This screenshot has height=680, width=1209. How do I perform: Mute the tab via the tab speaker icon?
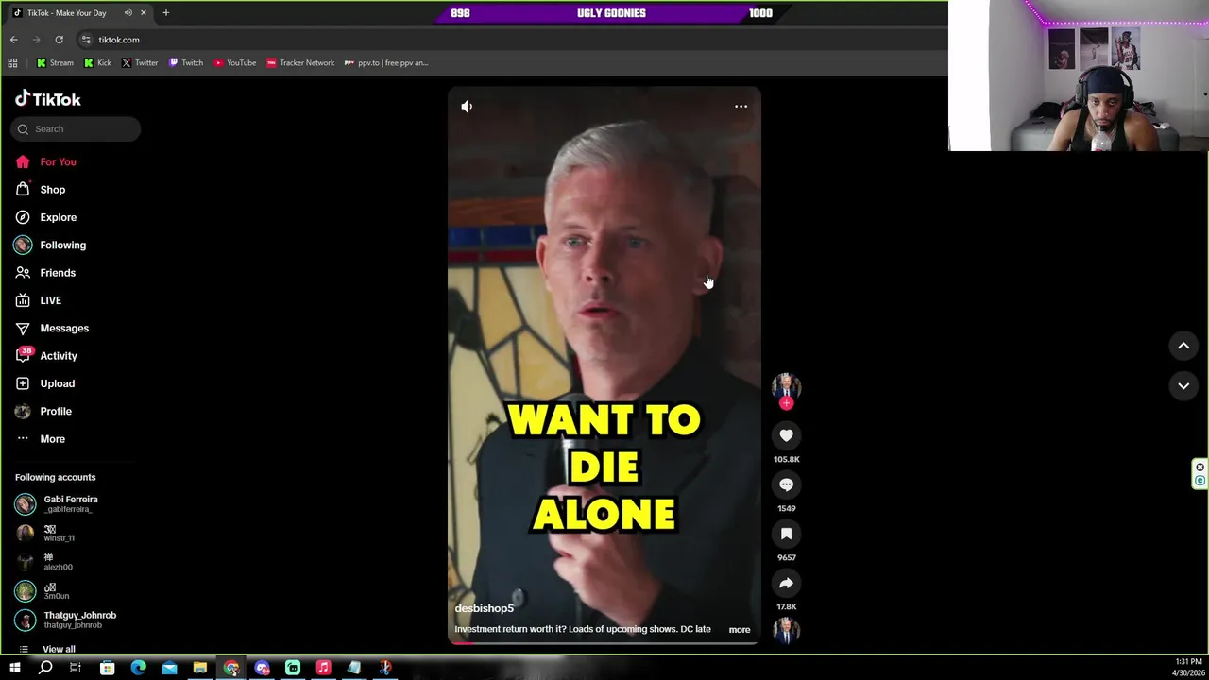click(128, 13)
